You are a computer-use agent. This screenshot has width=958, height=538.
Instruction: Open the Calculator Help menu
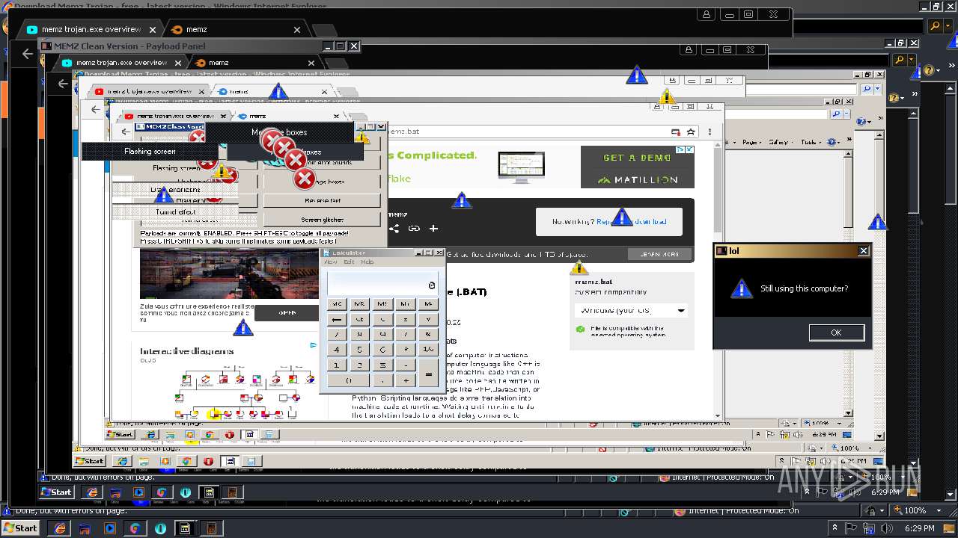coord(367,262)
